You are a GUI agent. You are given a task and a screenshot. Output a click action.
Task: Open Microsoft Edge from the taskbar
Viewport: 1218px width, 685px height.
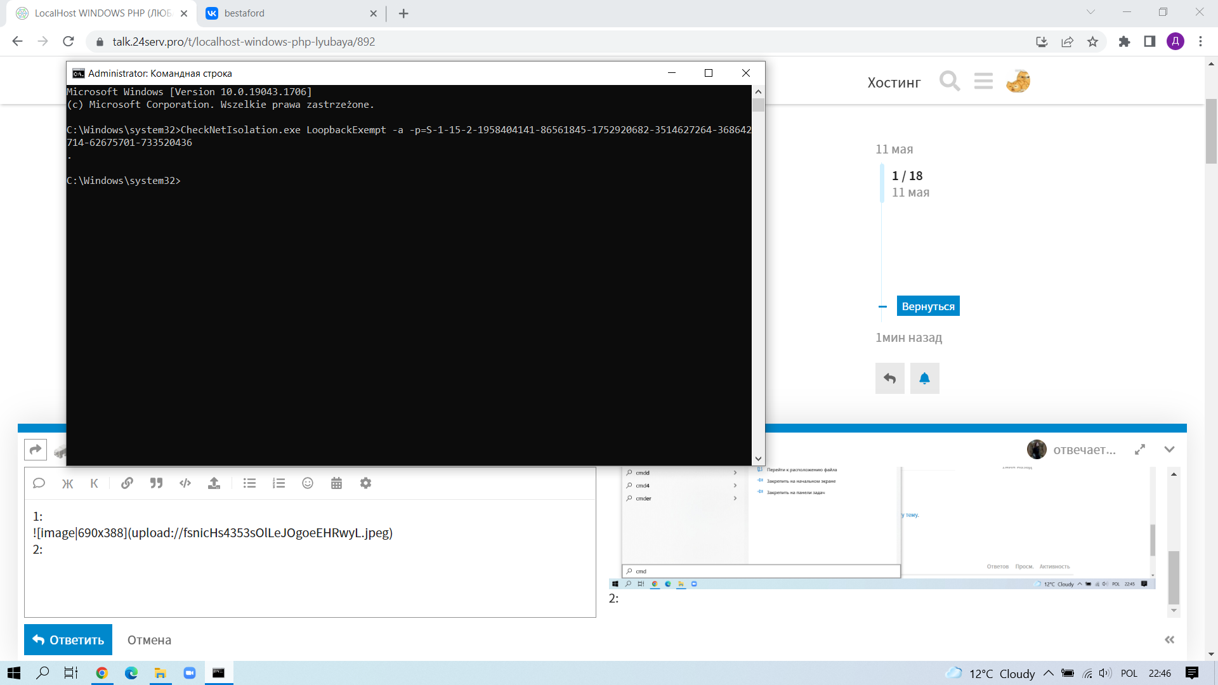[131, 673]
